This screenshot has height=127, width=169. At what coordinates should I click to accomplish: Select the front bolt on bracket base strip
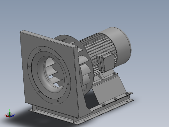104,104
